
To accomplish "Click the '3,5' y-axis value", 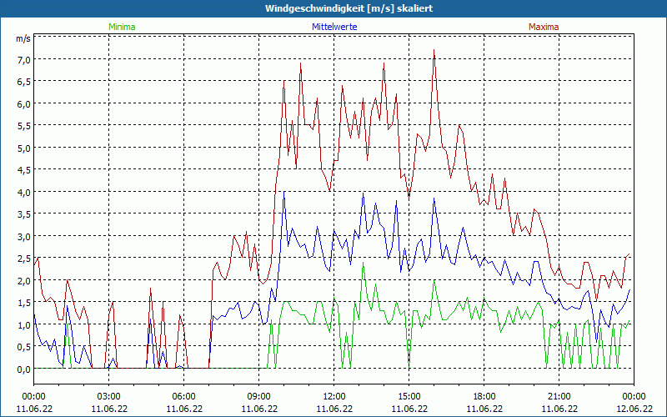I will 24,215.
